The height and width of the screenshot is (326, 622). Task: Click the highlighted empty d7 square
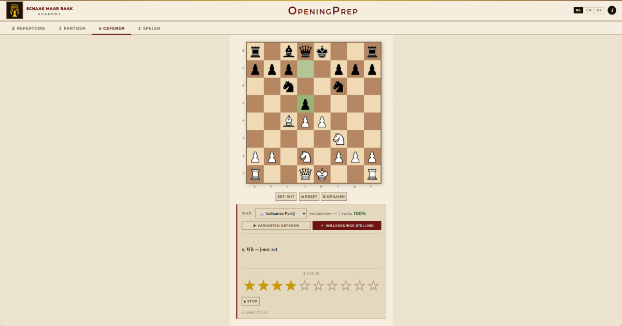305,69
